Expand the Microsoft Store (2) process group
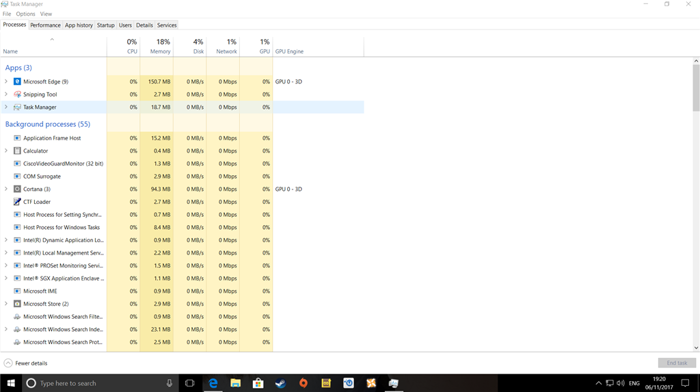 pos(6,304)
